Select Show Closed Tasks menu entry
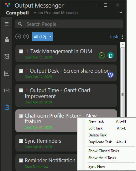136x171 pixels. pos(104,151)
